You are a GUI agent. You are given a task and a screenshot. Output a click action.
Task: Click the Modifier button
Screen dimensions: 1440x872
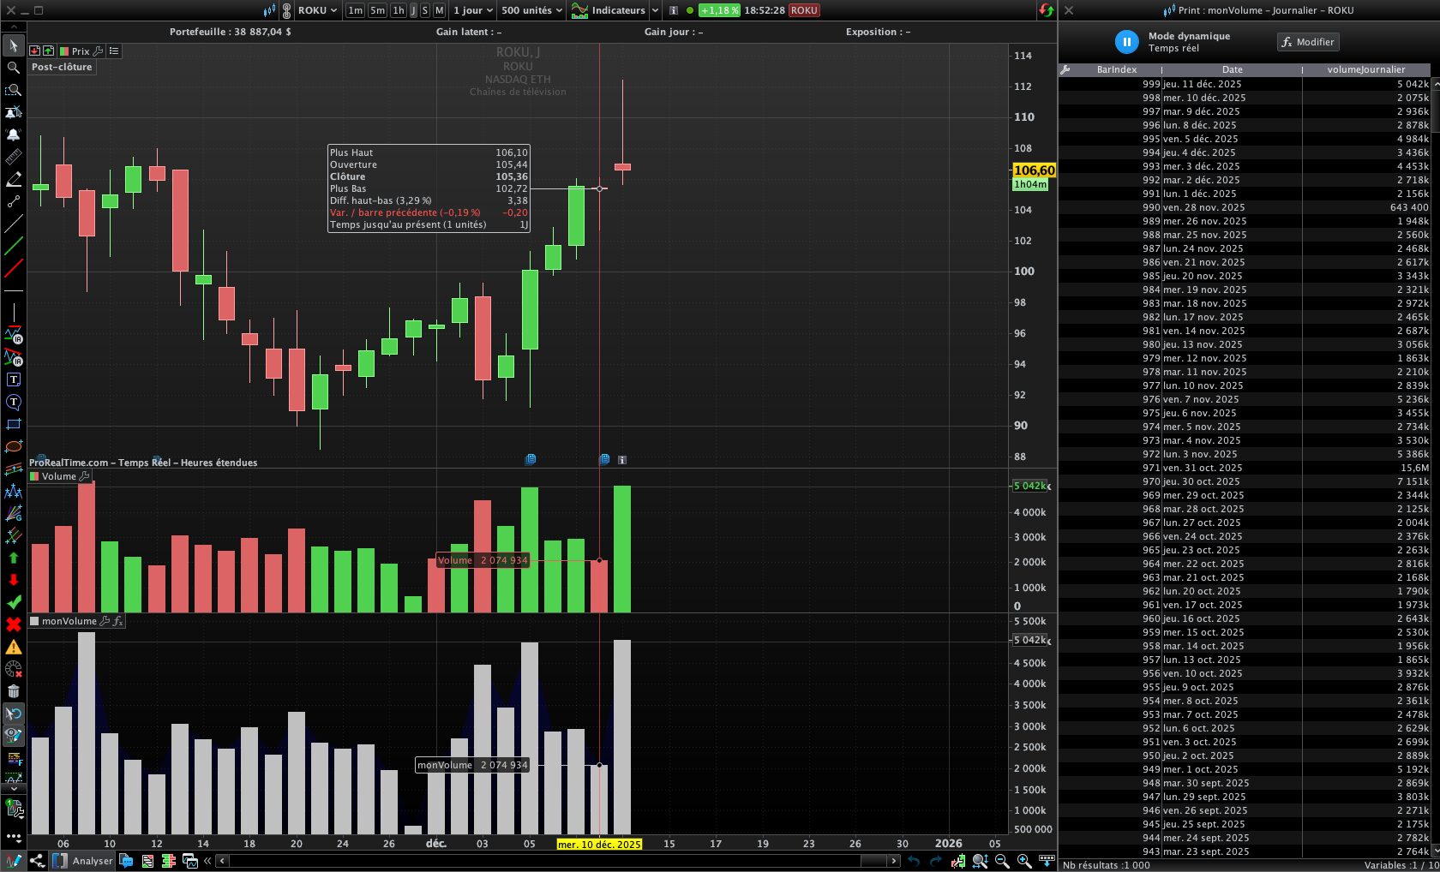click(1308, 42)
